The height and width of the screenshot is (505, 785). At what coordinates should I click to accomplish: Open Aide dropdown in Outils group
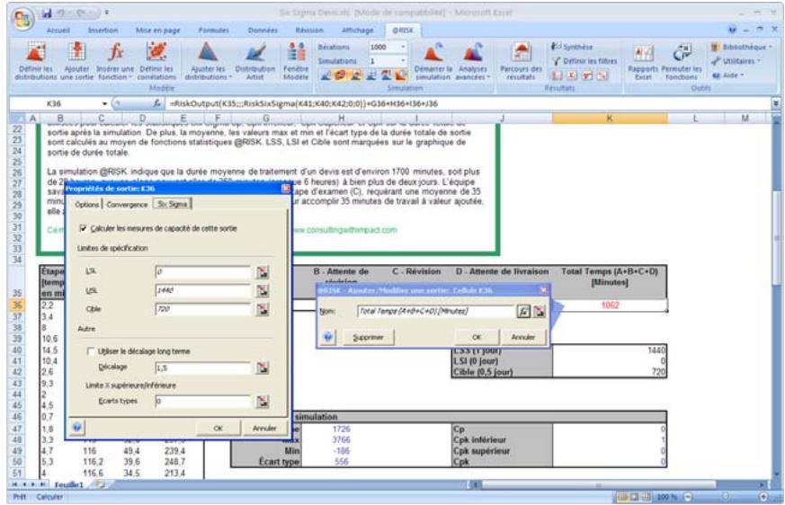click(x=728, y=75)
